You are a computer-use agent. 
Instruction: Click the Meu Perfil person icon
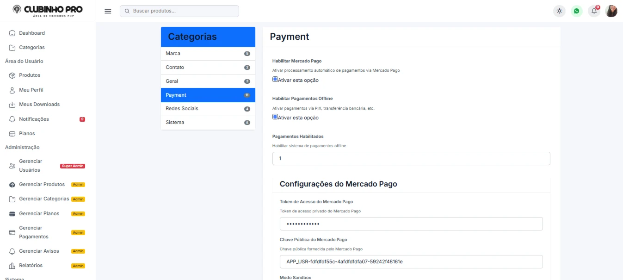[12, 90]
